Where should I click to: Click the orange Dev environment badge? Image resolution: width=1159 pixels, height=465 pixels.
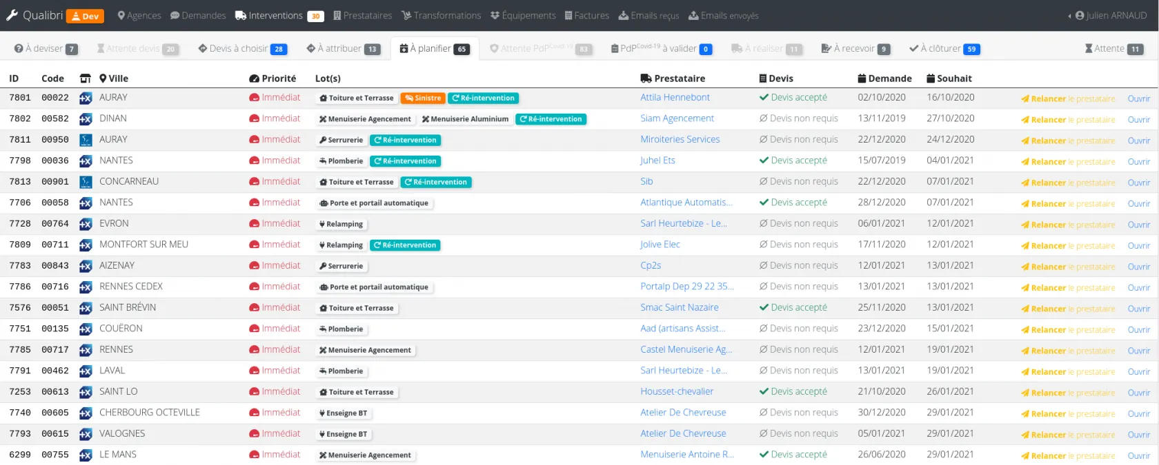point(85,16)
